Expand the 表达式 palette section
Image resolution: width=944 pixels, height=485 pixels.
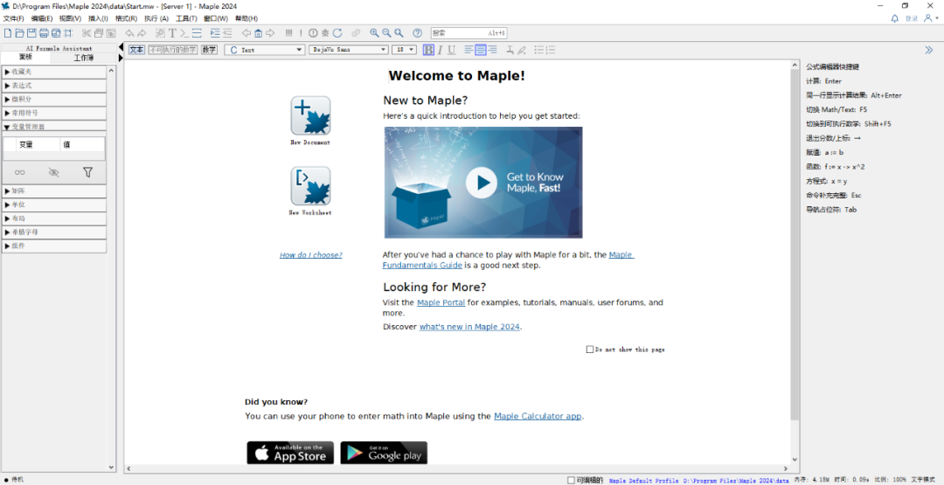coord(54,86)
